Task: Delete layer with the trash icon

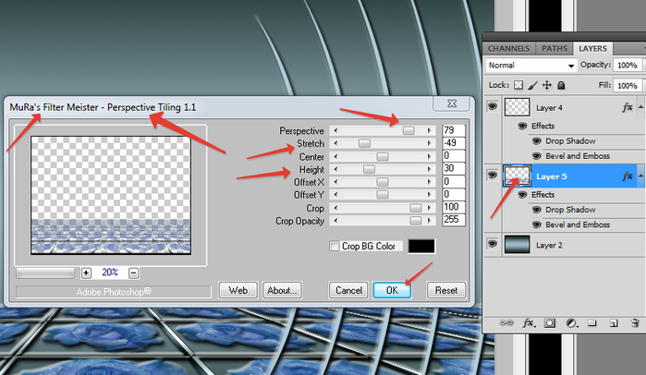Action: pos(635,322)
